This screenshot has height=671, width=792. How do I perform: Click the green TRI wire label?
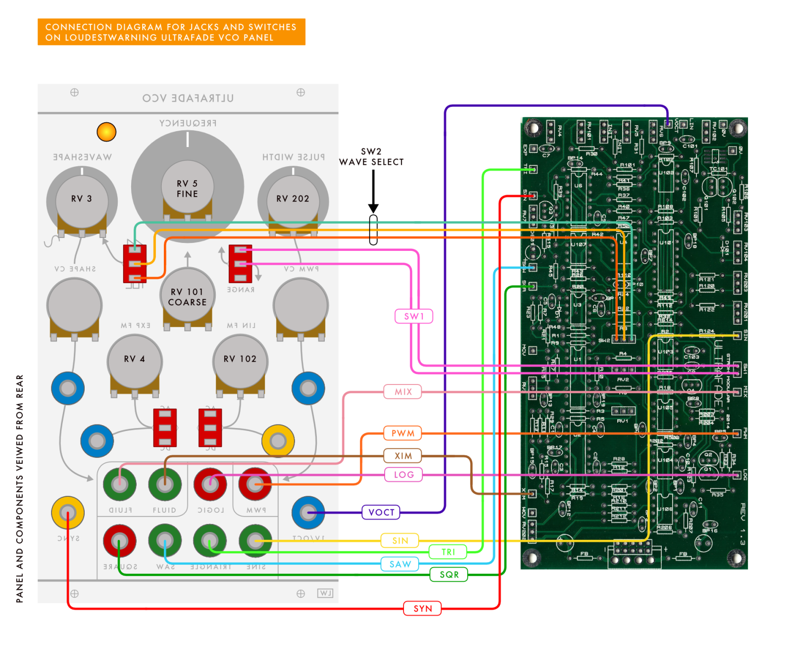coord(448,552)
